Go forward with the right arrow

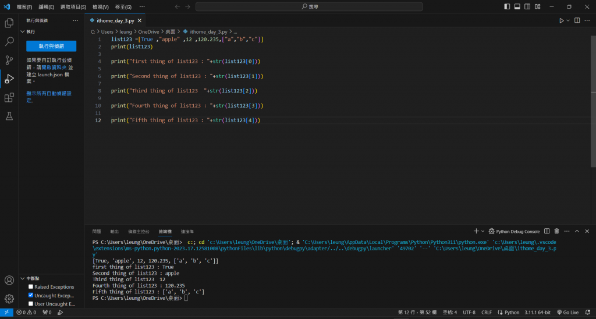[x=187, y=6]
